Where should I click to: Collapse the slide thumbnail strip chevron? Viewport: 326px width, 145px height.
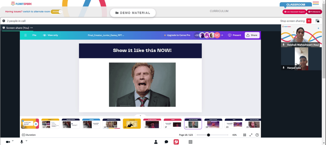coord(140,115)
